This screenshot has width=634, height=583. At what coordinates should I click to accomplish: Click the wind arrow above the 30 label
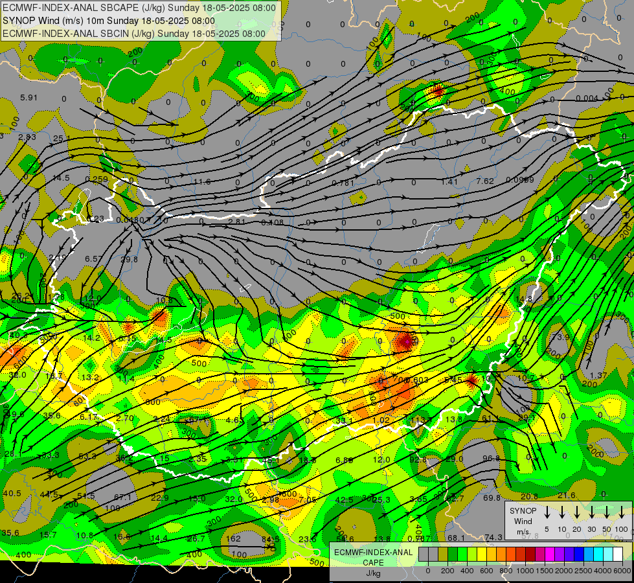click(592, 512)
